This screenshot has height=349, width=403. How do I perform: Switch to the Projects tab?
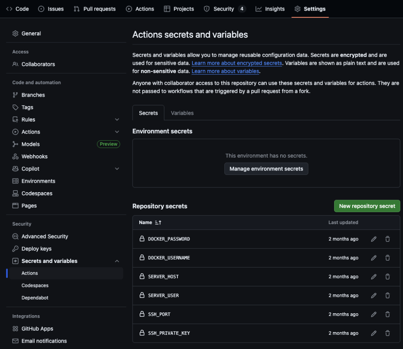(x=179, y=9)
